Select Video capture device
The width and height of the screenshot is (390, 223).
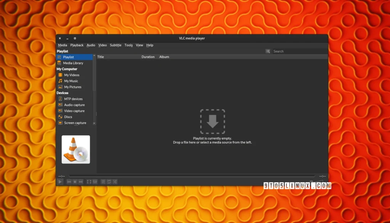click(x=74, y=111)
